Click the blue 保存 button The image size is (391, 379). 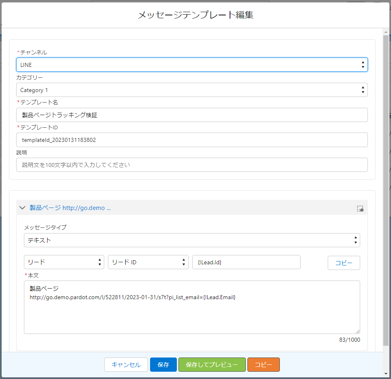[x=163, y=364]
